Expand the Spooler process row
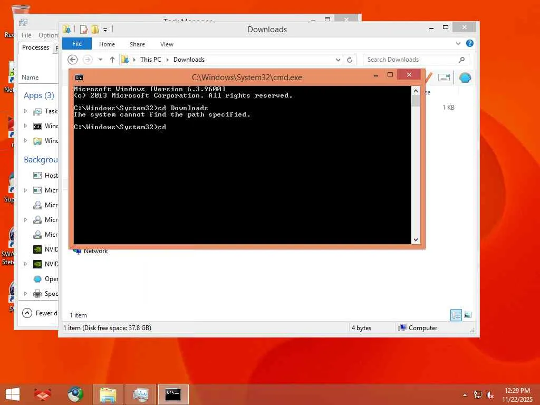The height and width of the screenshot is (405, 540). coord(25,293)
